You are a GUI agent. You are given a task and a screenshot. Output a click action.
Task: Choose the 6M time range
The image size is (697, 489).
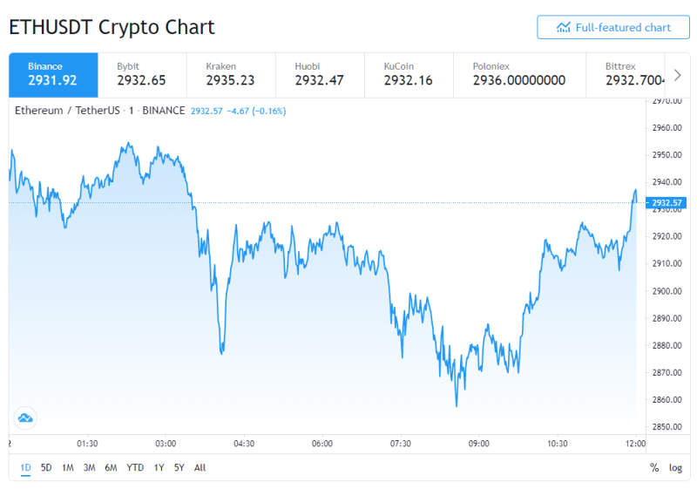pyautogui.click(x=111, y=468)
